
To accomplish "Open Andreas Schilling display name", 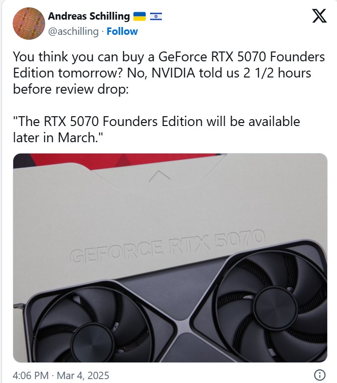I will pos(89,16).
